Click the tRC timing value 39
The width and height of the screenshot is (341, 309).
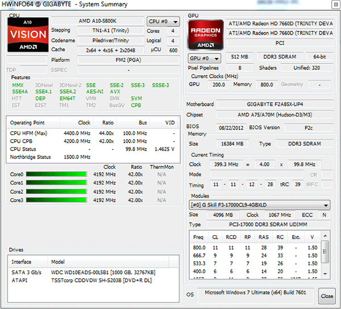(x=298, y=185)
